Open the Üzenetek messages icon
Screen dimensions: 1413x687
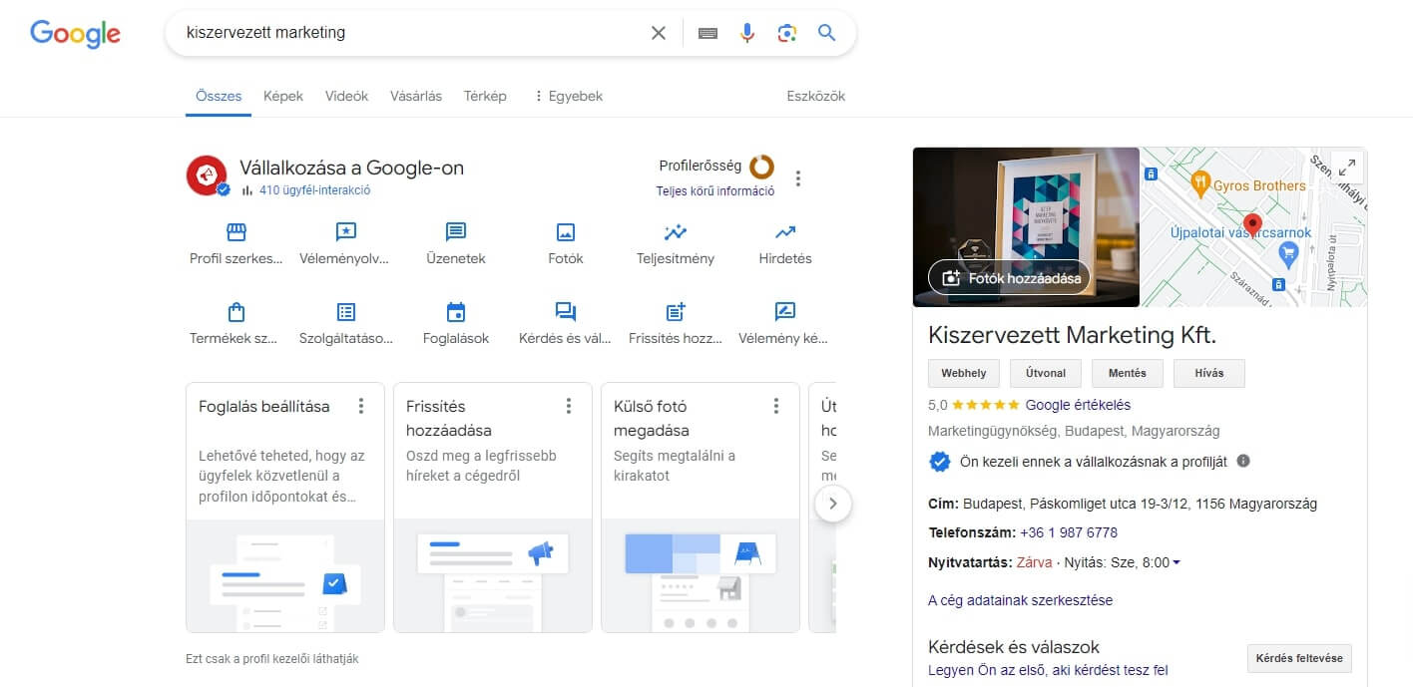[456, 232]
